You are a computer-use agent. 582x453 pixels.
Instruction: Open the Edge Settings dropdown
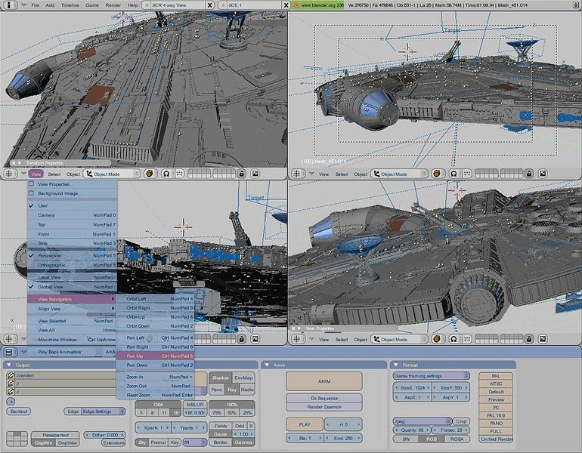104,411
